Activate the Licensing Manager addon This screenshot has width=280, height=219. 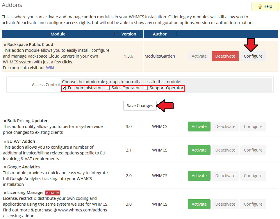click(199, 204)
